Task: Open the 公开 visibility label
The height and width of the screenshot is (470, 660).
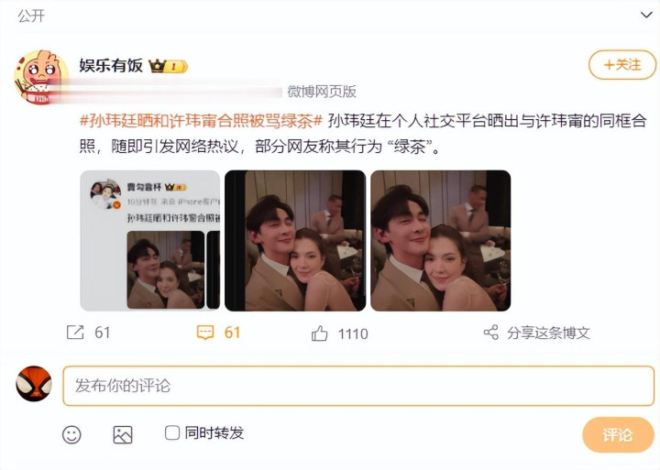Action: tap(31, 16)
